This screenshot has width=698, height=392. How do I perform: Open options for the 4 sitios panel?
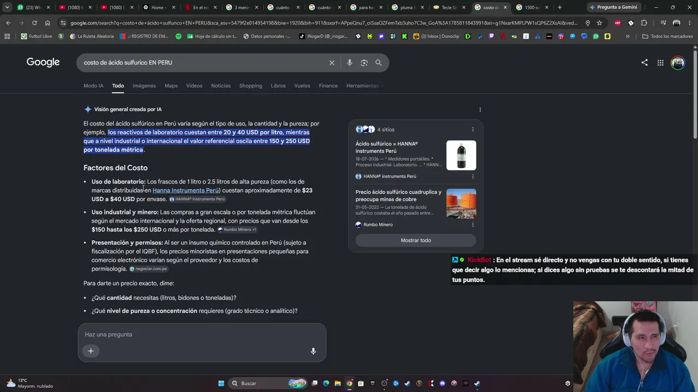click(x=473, y=130)
